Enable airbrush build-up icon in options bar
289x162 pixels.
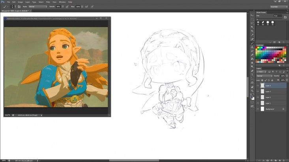coord(86,7)
